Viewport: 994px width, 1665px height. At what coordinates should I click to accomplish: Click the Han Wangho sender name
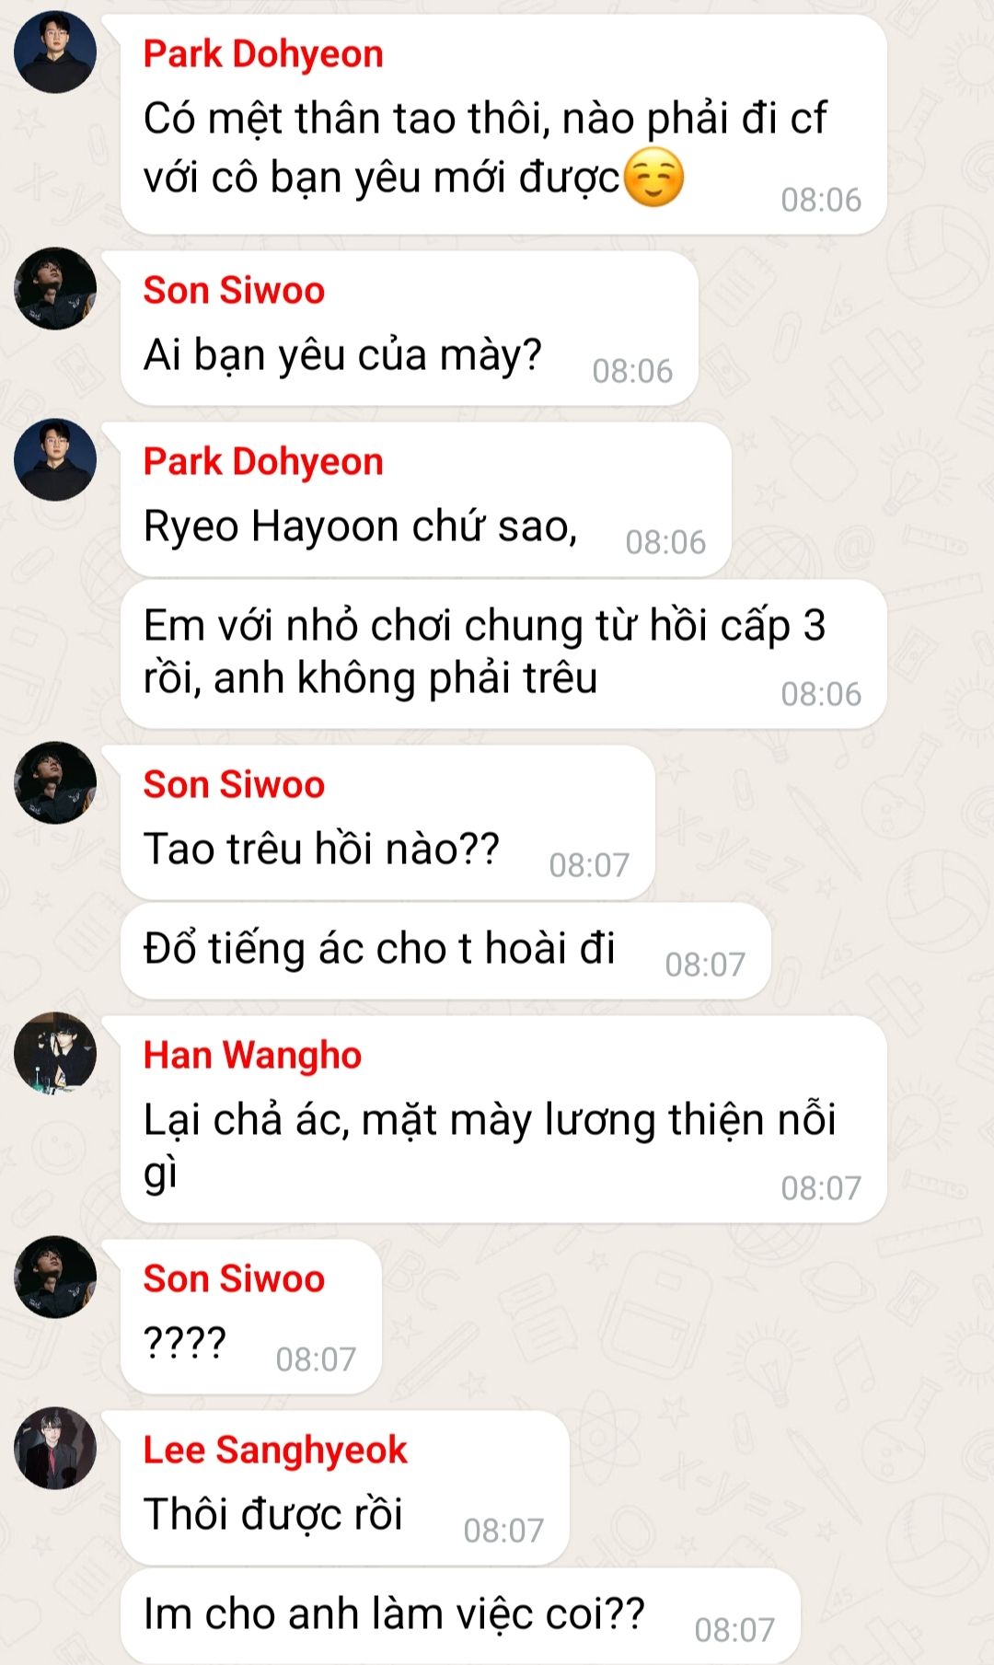(252, 1055)
